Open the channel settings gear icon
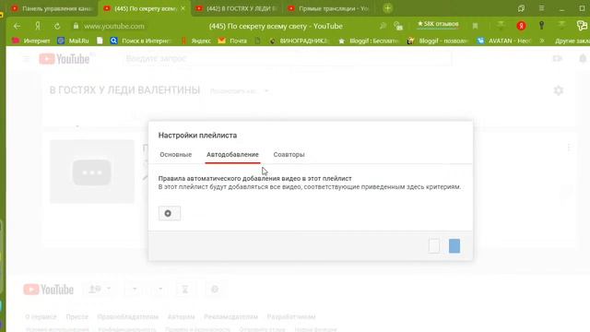This screenshot has height=332, width=590. tap(559, 90)
